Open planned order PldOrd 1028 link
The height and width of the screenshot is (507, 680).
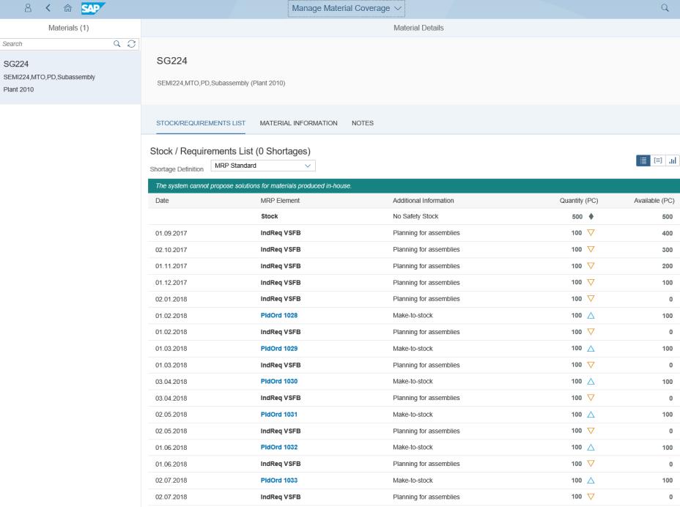[279, 315]
